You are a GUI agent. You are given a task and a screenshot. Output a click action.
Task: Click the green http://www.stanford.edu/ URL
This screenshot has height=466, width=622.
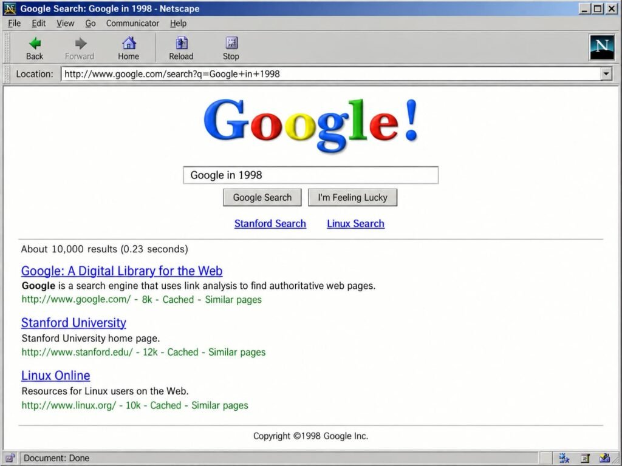(x=77, y=353)
